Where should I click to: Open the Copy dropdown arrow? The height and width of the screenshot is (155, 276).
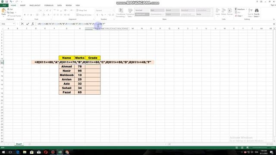point(16,12)
